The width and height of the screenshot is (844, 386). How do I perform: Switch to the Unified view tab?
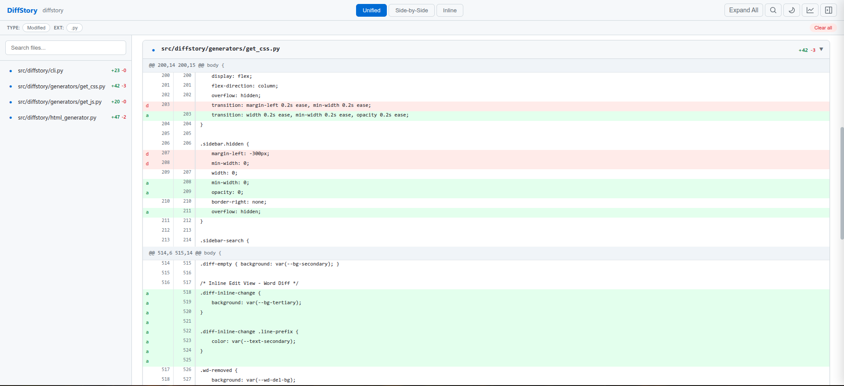(x=371, y=10)
